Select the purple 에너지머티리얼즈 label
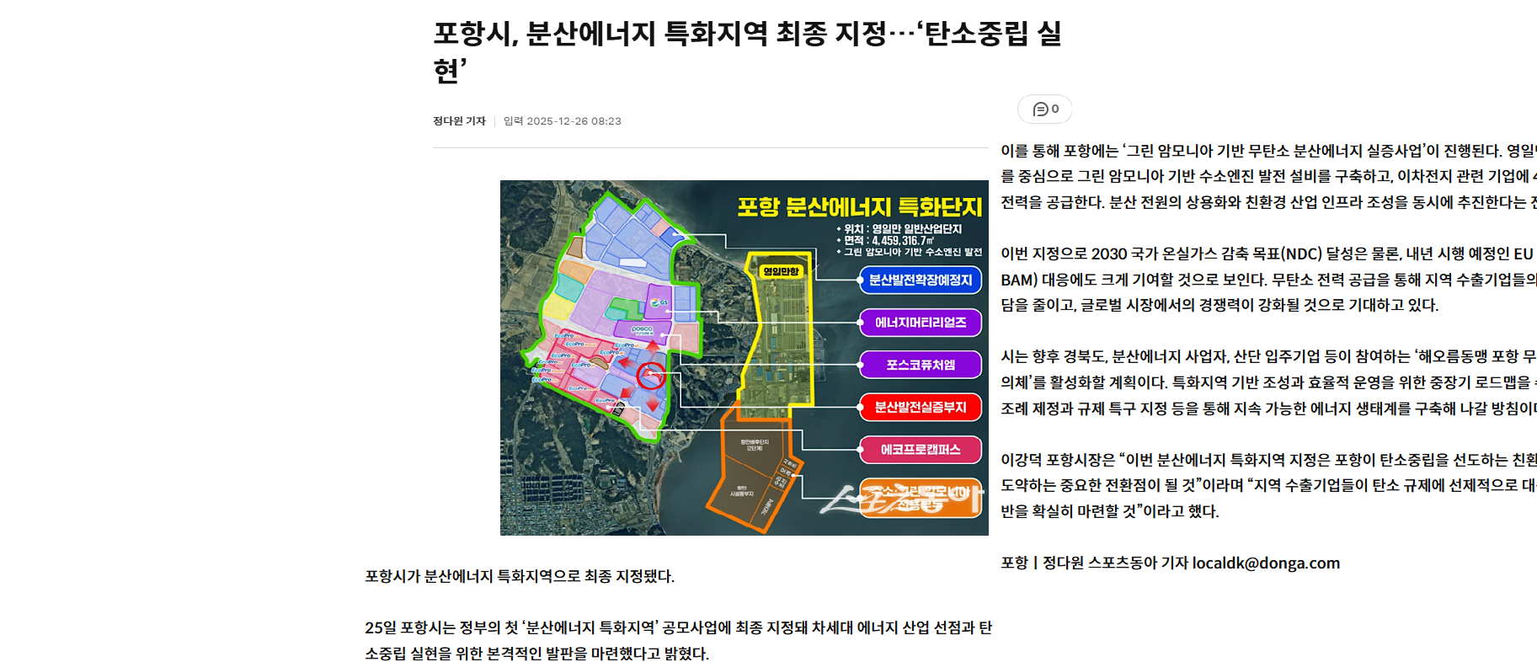This screenshot has width=1537, height=662. click(x=920, y=323)
